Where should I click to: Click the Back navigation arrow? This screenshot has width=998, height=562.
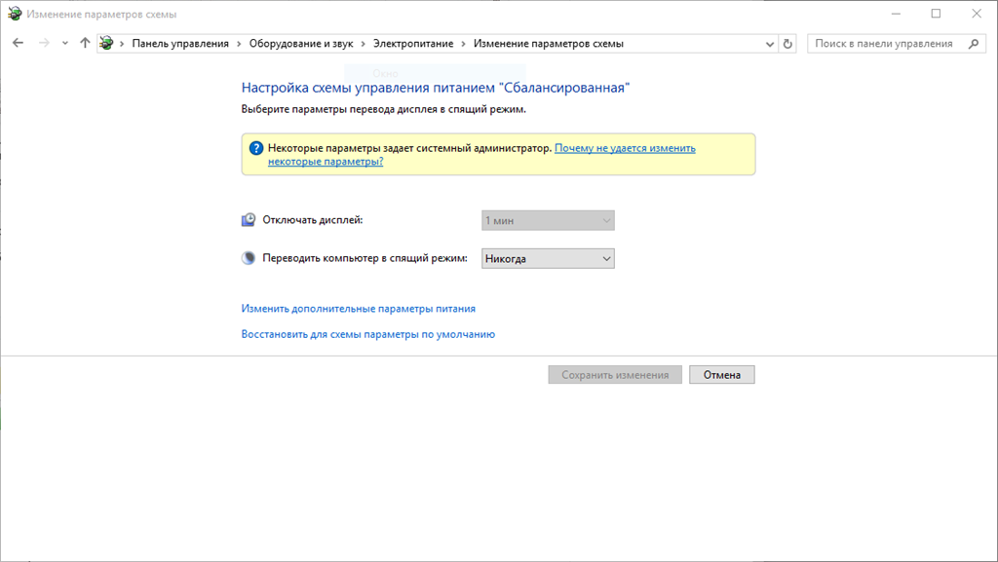coord(18,44)
